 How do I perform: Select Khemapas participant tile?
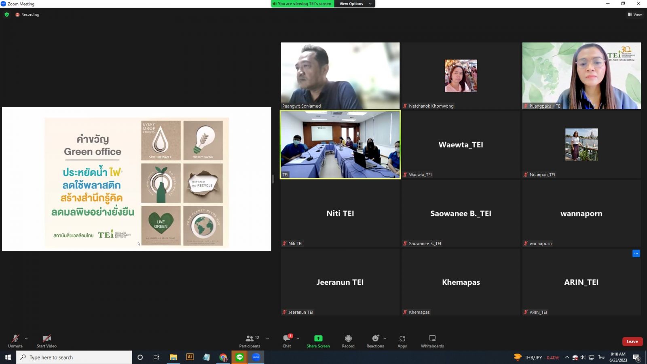[x=461, y=282]
